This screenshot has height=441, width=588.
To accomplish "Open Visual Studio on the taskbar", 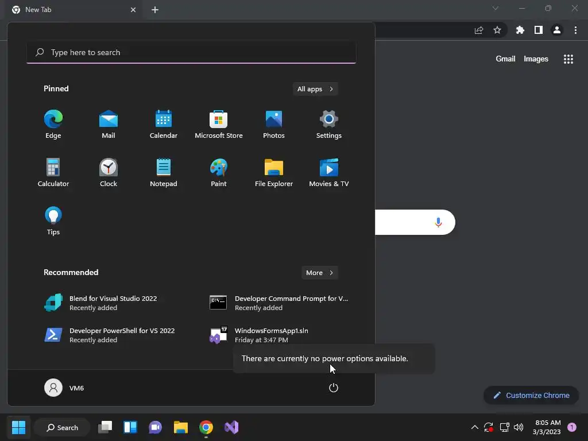I will pos(231,427).
